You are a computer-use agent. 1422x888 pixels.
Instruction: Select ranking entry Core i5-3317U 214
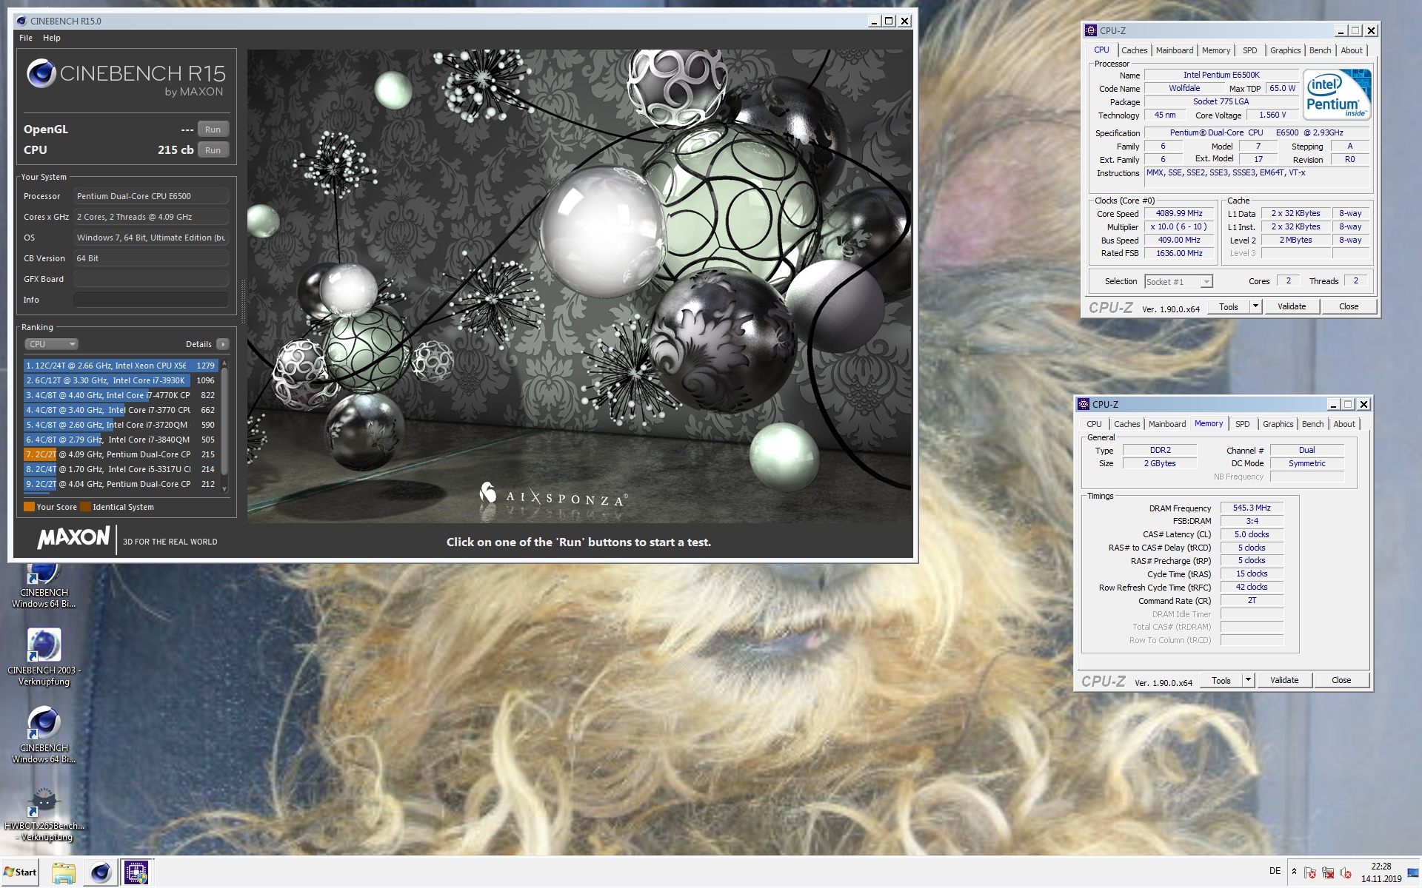coord(121,469)
